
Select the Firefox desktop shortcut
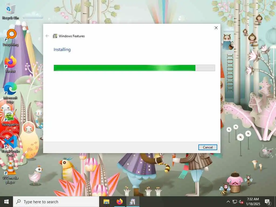click(11, 64)
